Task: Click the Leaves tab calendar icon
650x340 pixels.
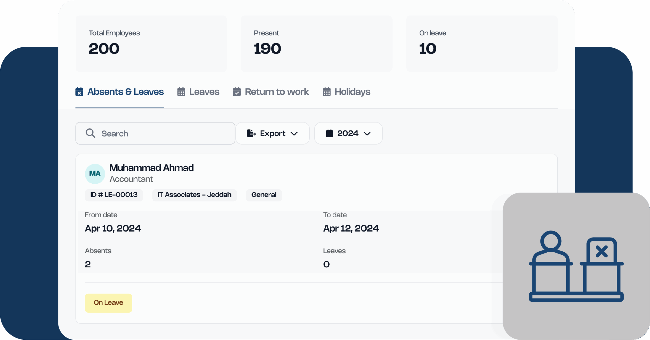Action: point(181,92)
